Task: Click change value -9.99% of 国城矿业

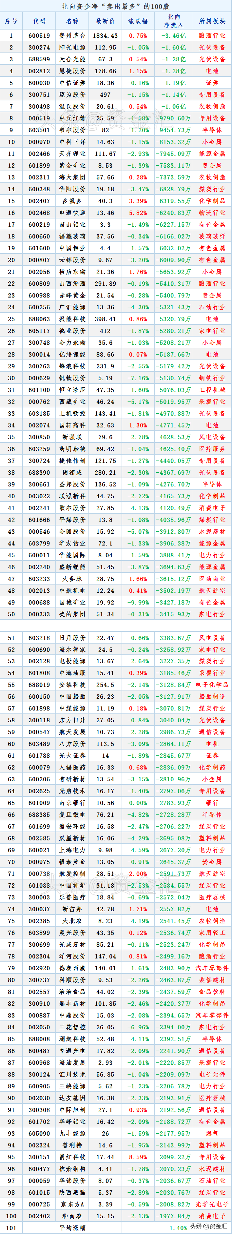Action: coord(138,603)
